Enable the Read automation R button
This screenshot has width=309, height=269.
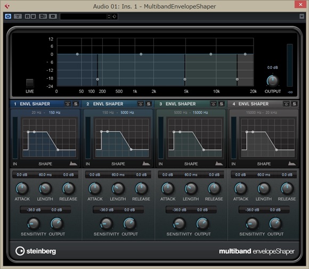27,17
